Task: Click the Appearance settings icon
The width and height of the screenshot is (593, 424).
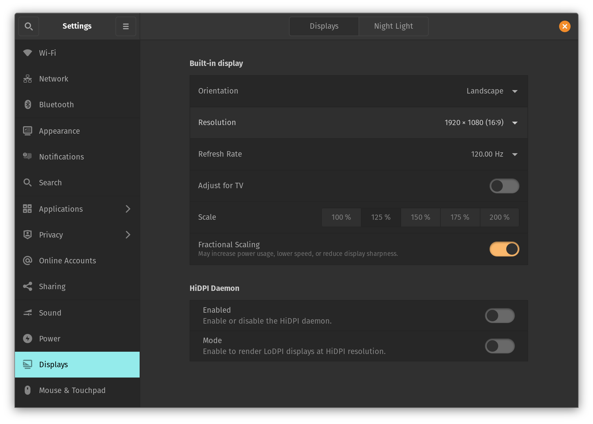Action: [x=28, y=131]
